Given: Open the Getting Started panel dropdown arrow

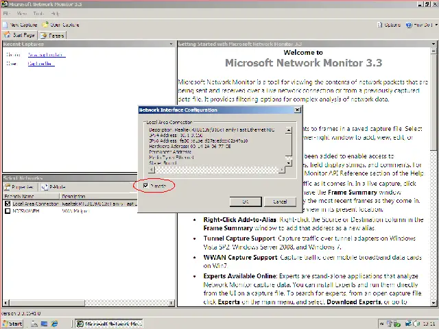Looking at the screenshot, I should point(434,44).
